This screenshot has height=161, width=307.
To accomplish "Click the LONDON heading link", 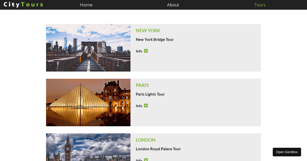I will [x=146, y=140].
